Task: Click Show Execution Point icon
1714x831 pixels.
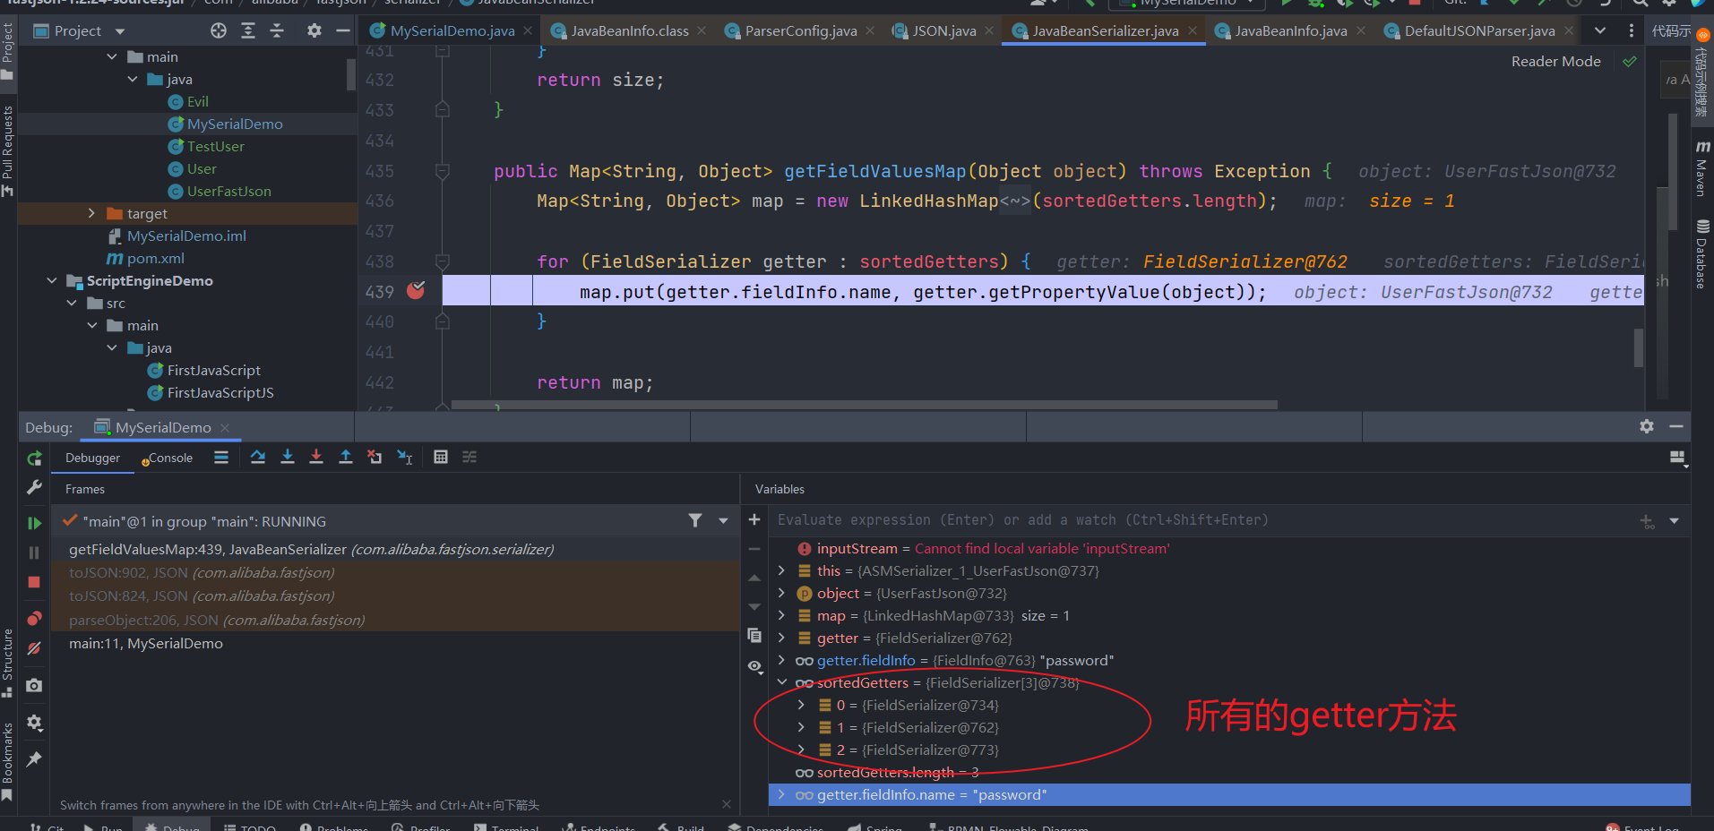Action: (221, 458)
